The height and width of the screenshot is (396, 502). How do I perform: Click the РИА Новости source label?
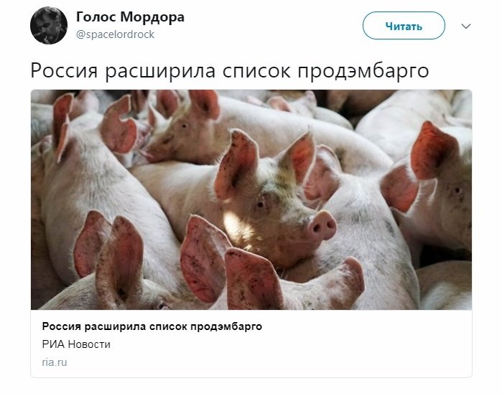[76, 344]
